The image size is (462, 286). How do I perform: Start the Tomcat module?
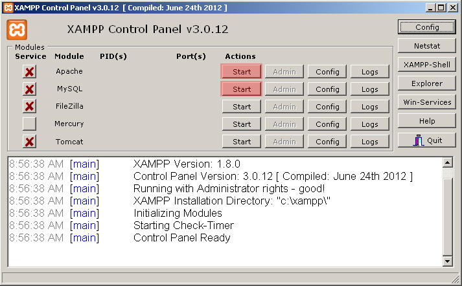(x=242, y=141)
